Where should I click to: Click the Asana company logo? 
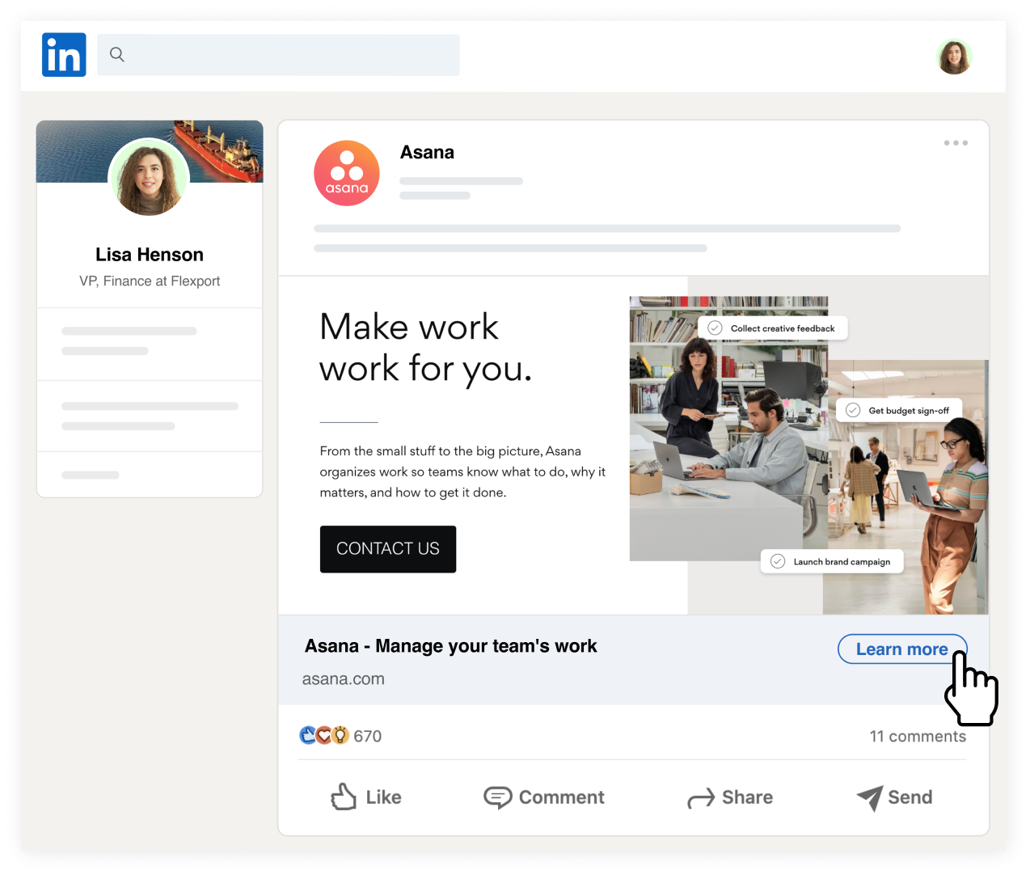pos(347,173)
